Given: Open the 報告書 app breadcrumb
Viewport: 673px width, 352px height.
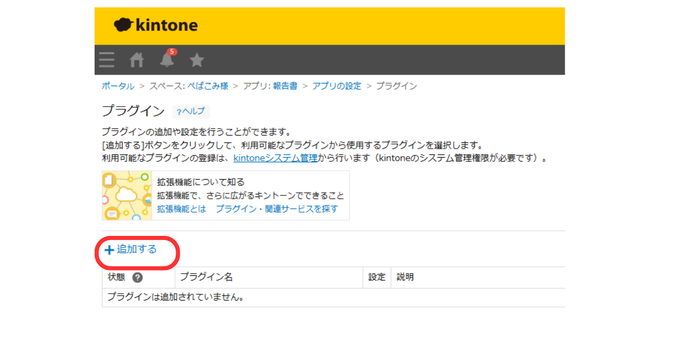Looking at the screenshot, I should 285,86.
